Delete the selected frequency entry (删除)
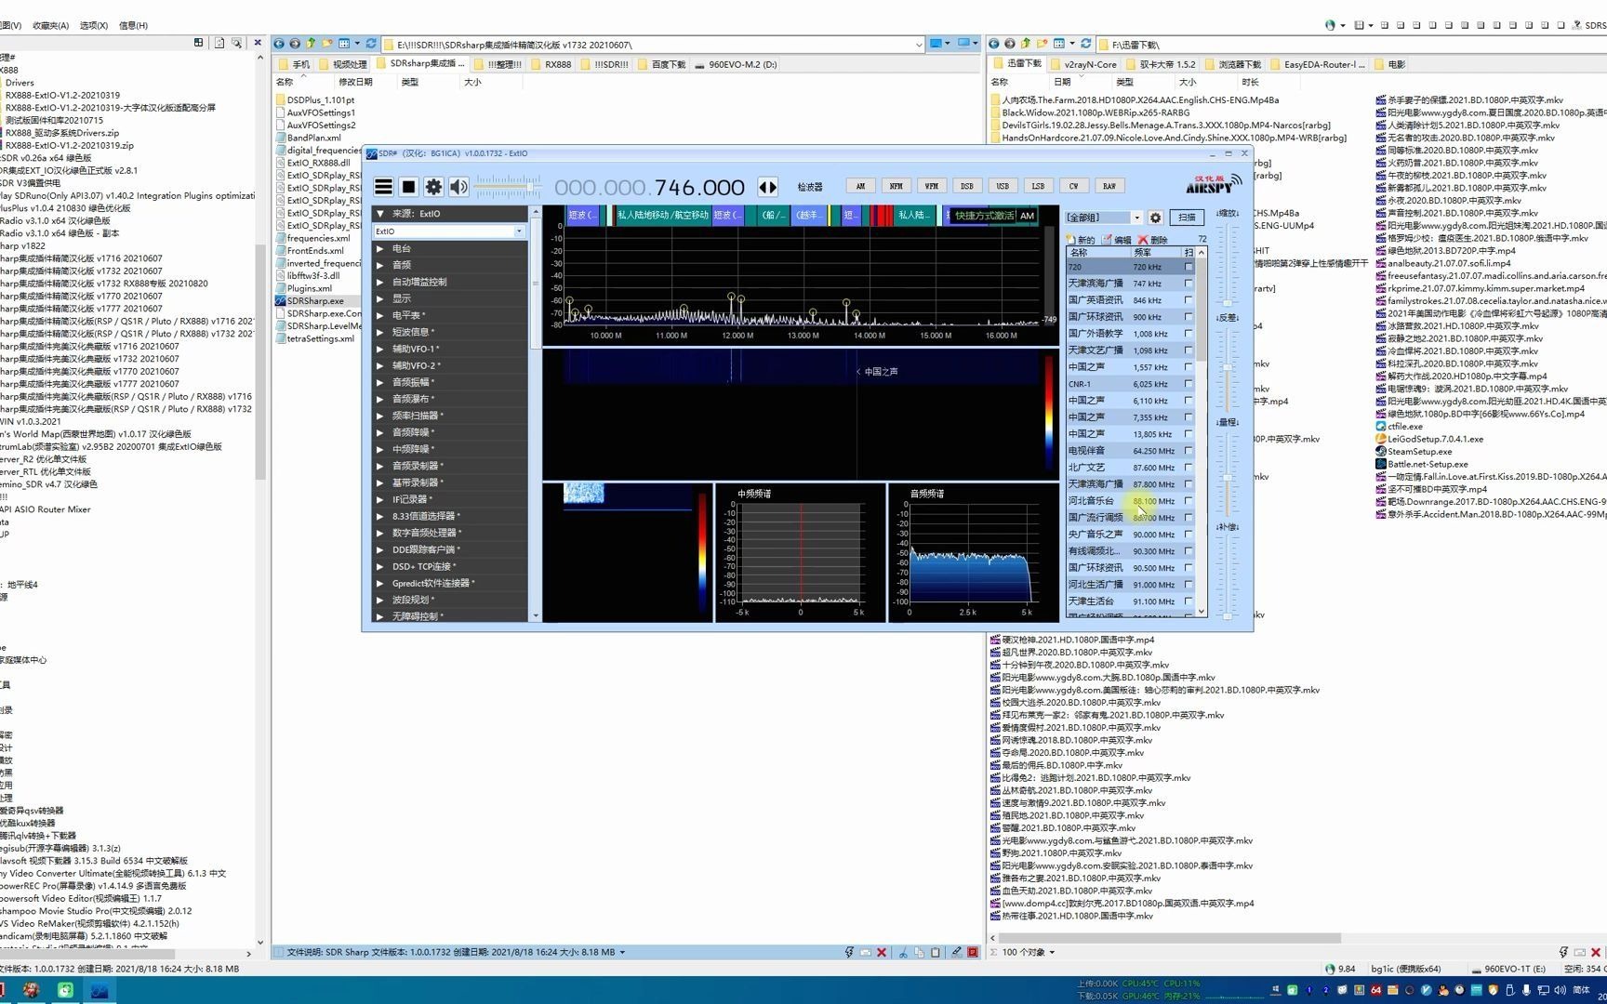 pyautogui.click(x=1153, y=240)
